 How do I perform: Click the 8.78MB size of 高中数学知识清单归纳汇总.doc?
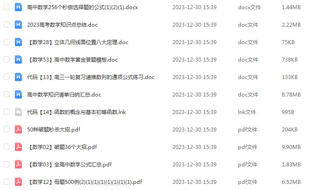click(x=291, y=95)
